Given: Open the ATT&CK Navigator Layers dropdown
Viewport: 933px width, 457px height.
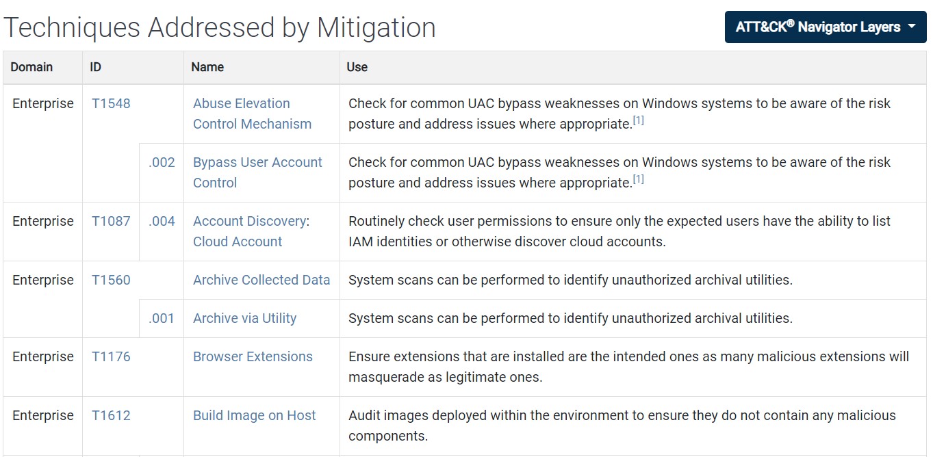Looking at the screenshot, I should (x=825, y=27).
